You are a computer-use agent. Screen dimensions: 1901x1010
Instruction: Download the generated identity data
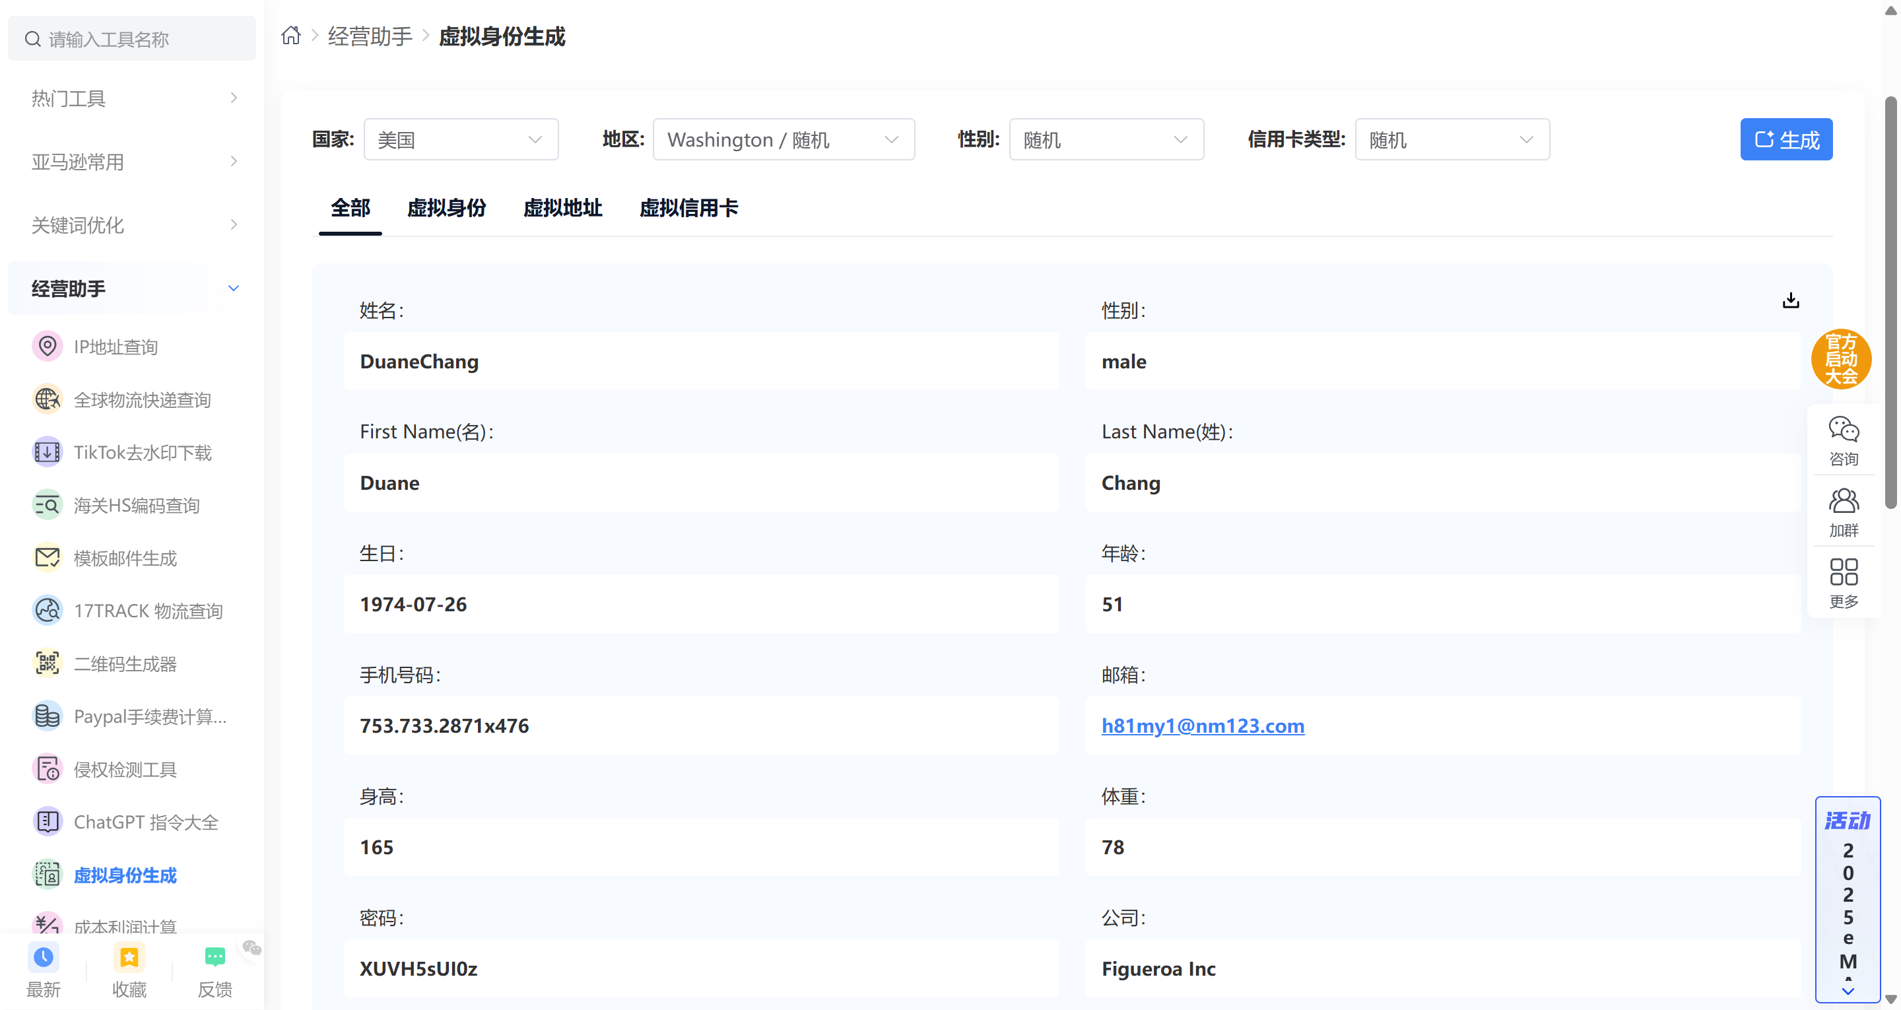point(1790,300)
